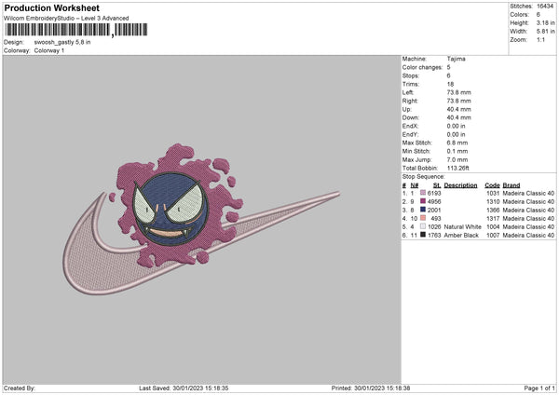The height and width of the screenshot is (395, 559).
Task: Click the Right value 73.8 mm
Action: pyautogui.click(x=458, y=101)
